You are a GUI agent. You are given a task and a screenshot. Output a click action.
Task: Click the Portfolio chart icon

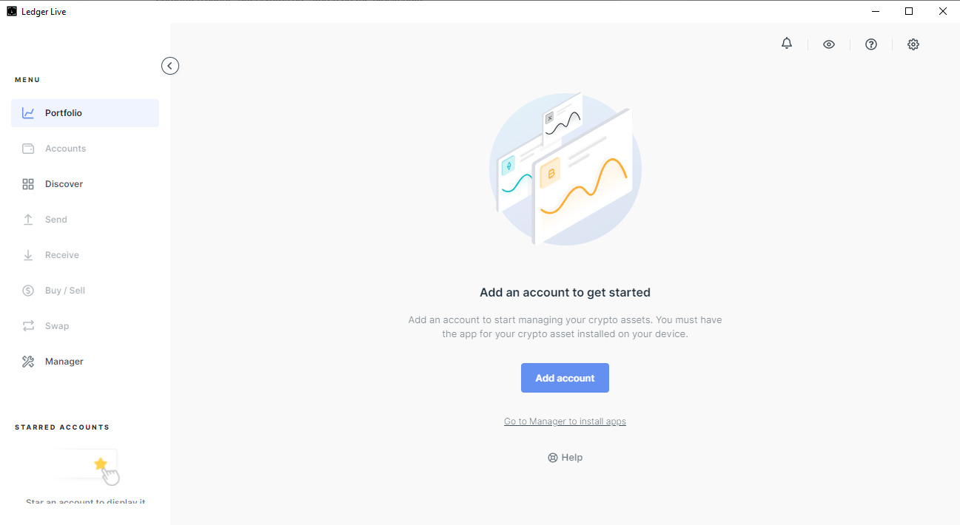[28, 113]
